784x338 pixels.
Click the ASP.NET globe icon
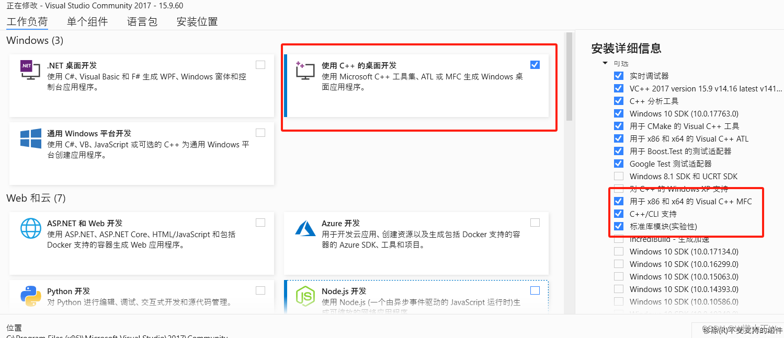(x=30, y=228)
